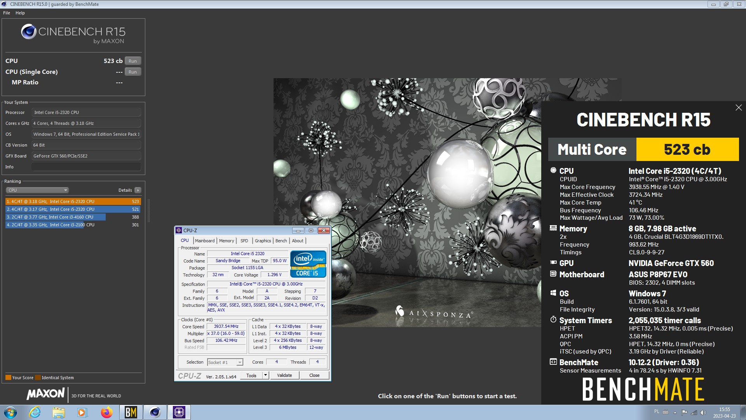746x420 pixels.
Task: Click the Tools button in CPU-Z
Action: tap(251, 375)
